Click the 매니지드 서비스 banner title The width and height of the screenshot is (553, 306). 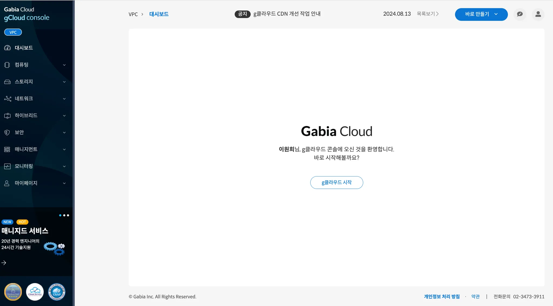(25, 231)
